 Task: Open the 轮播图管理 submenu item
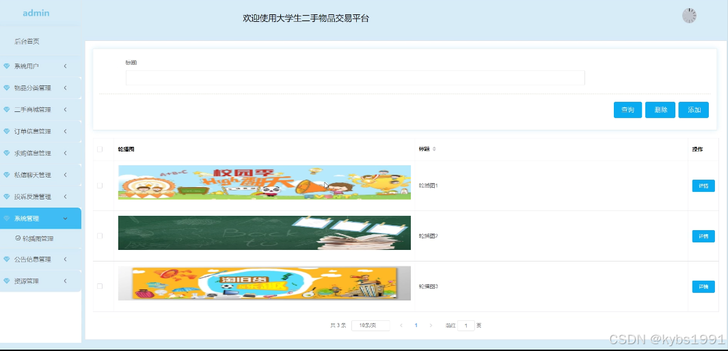(x=38, y=239)
